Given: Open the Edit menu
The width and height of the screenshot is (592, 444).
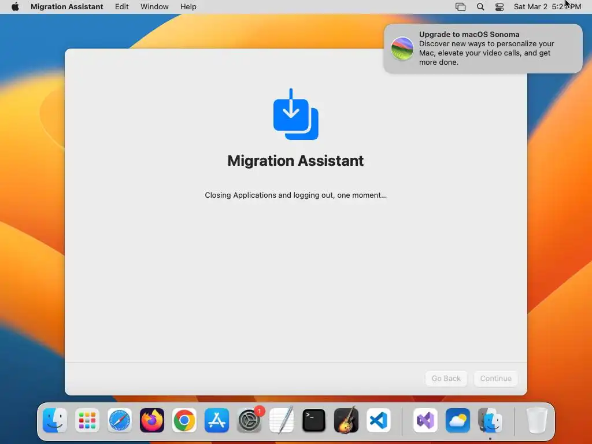Looking at the screenshot, I should point(121,7).
